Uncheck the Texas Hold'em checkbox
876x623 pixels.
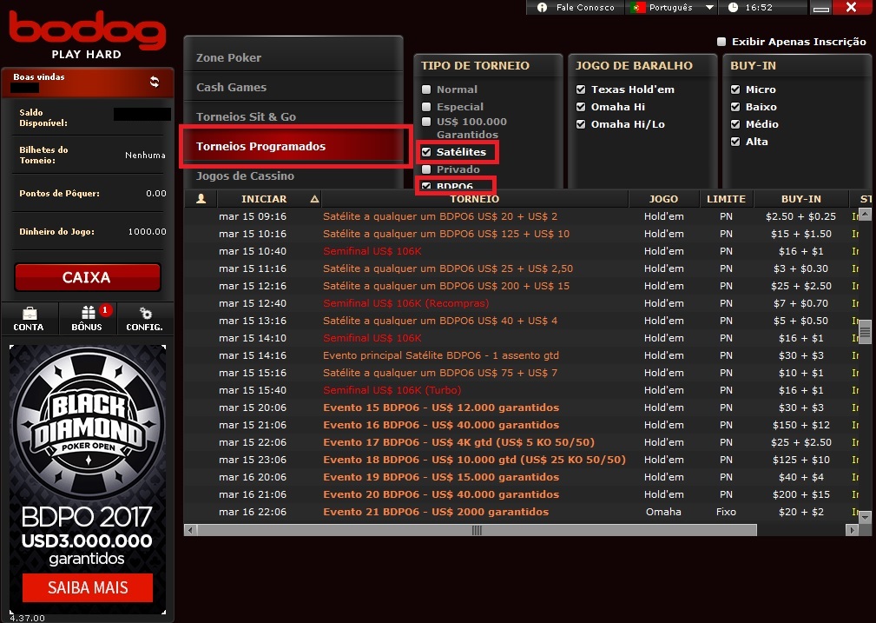click(581, 89)
